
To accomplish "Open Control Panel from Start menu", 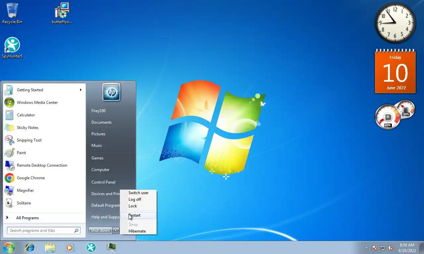I will click(103, 182).
